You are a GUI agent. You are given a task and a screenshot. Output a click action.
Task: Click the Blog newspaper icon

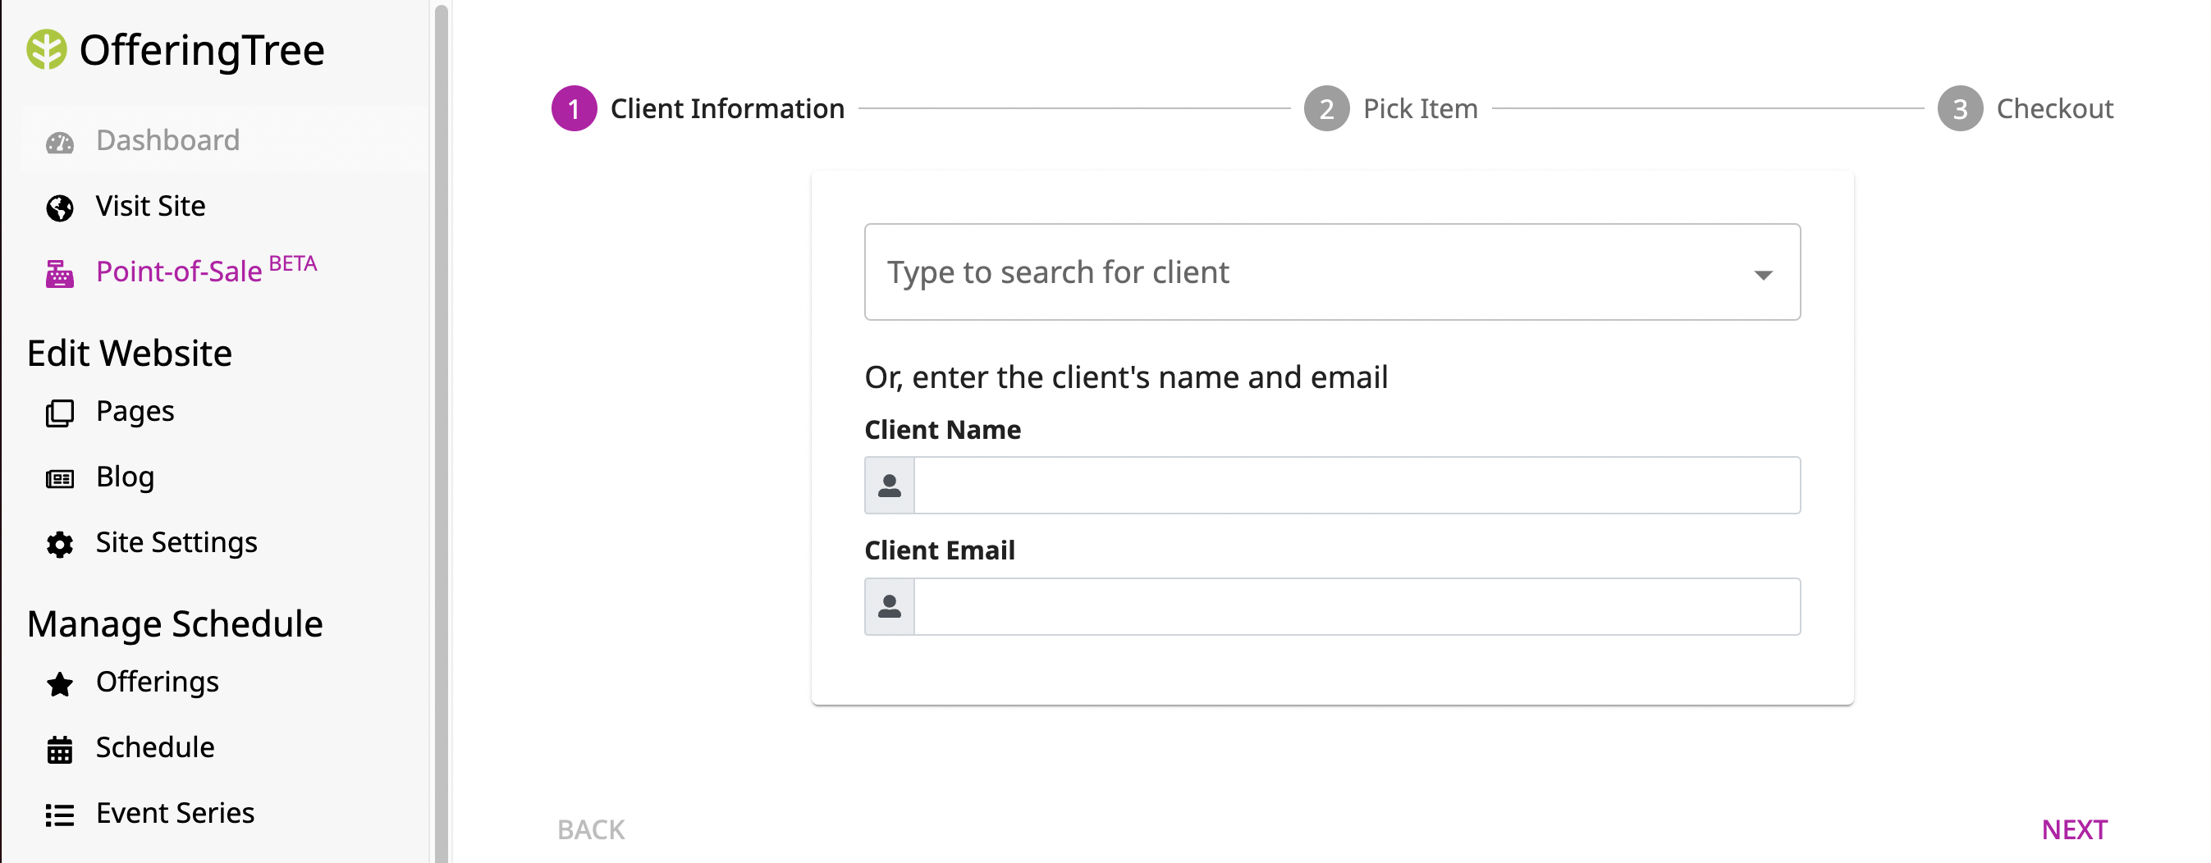click(x=59, y=479)
